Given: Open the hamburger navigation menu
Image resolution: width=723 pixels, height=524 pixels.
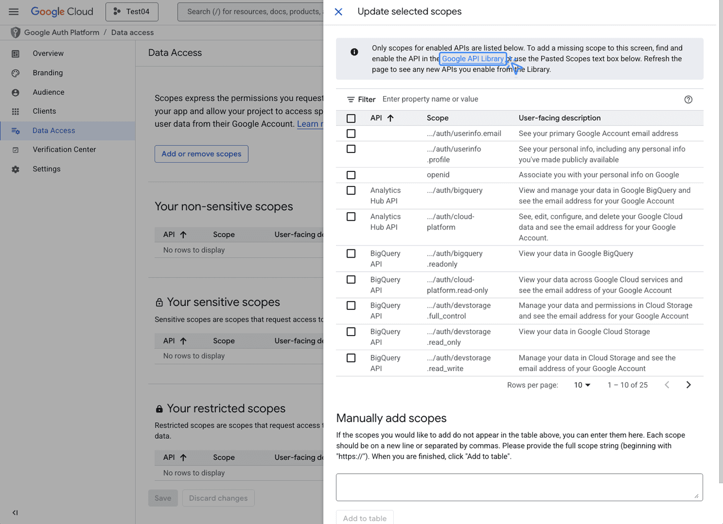Looking at the screenshot, I should click(x=14, y=12).
